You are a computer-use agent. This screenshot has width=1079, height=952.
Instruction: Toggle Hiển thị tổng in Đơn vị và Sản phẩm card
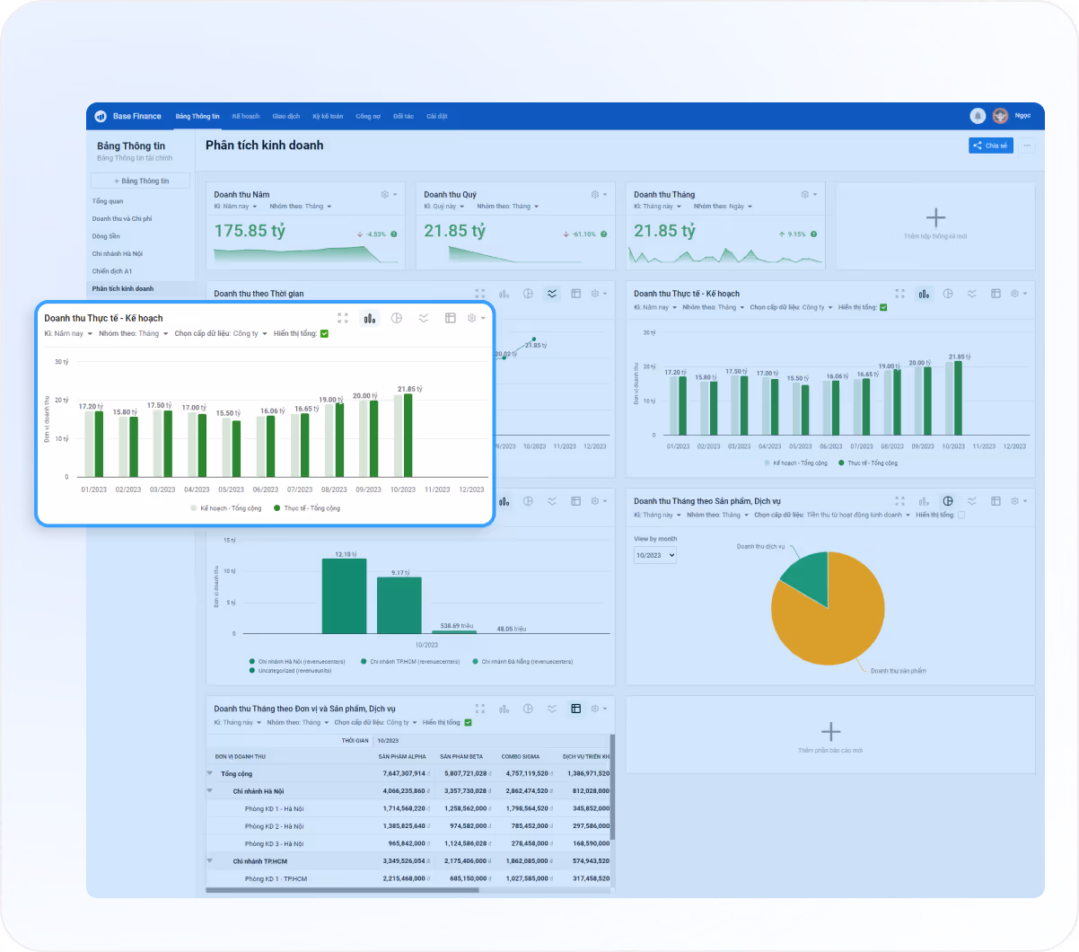pyautogui.click(x=468, y=722)
